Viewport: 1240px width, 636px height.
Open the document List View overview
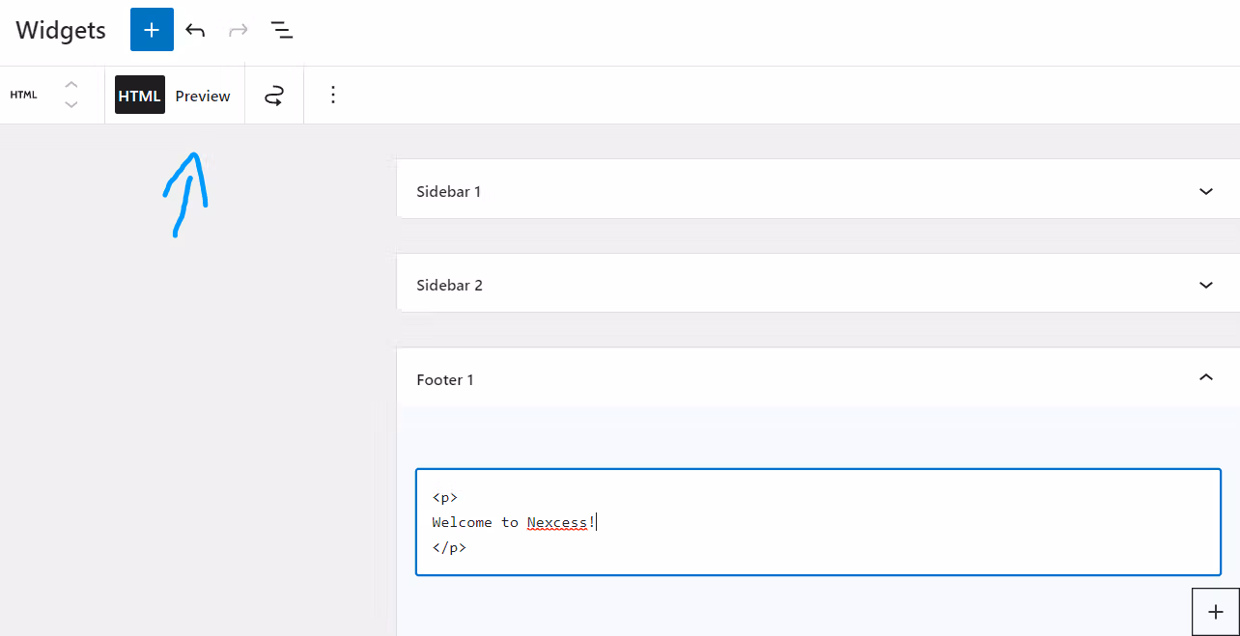(281, 30)
